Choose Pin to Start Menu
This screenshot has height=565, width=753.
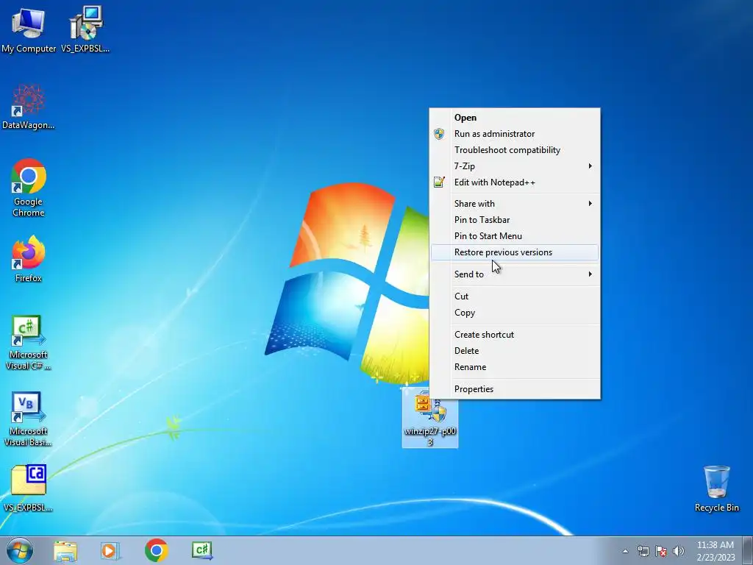[x=514, y=236]
